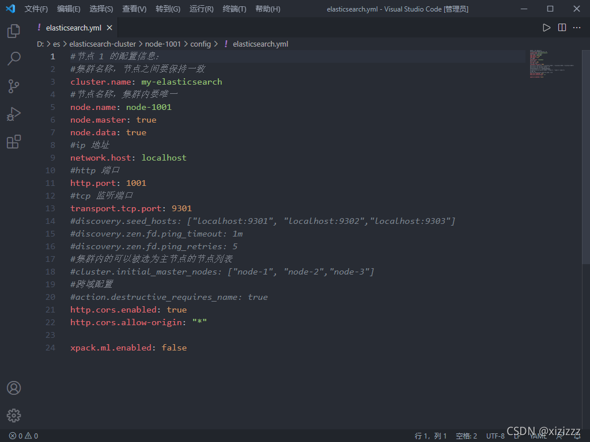
Task: Click node-1001 in breadcrumb
Action: click(x=163, y=44)
